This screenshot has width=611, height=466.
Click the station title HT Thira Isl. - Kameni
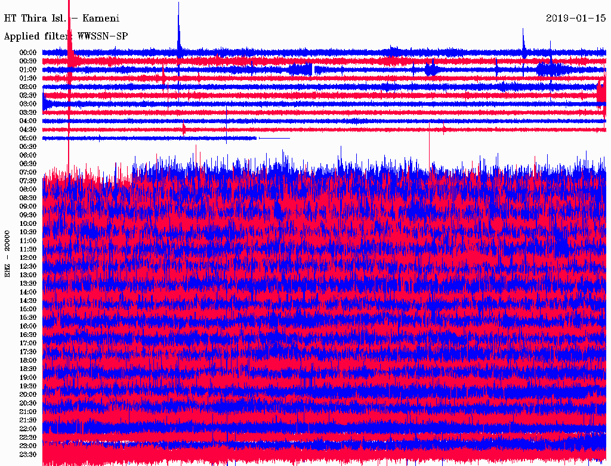point(61,19)
